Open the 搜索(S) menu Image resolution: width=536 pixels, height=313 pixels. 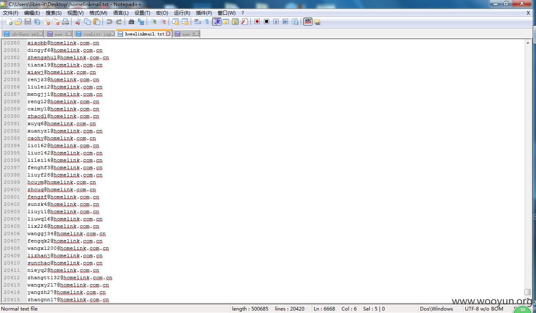(x=54, y=13)
